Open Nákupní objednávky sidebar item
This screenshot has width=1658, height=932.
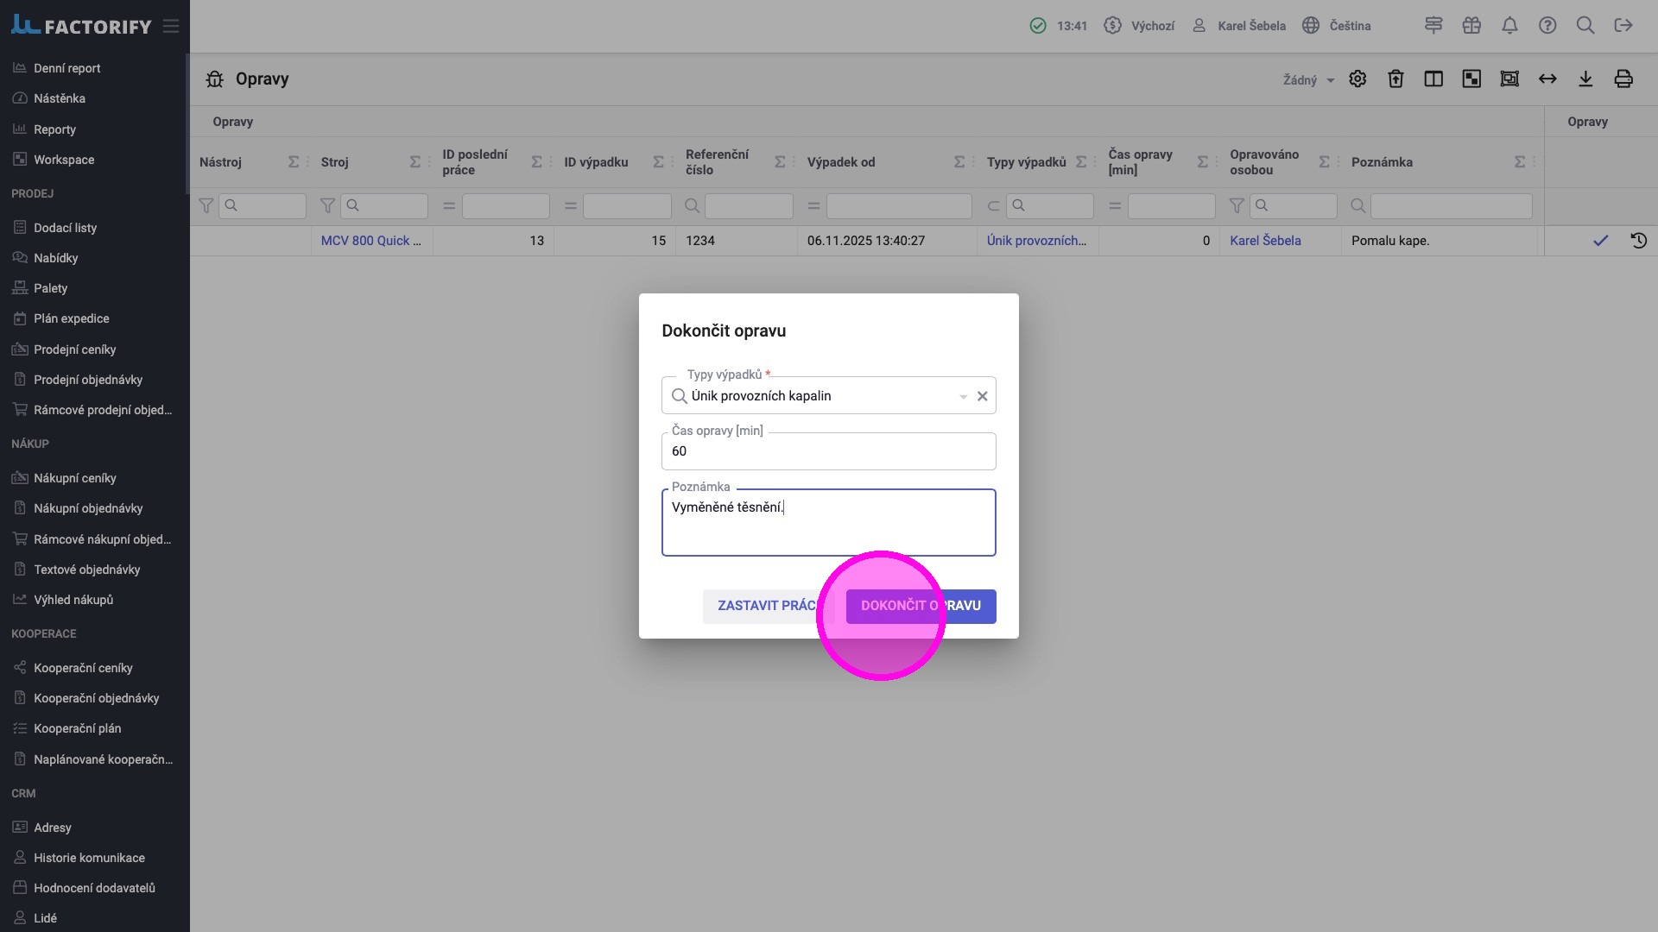tap(88, 508)
